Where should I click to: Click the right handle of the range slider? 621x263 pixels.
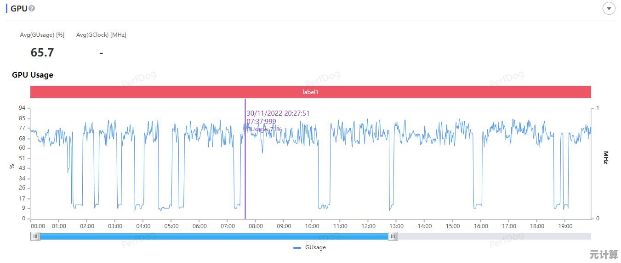pyautogui.click(x=393, y=236)
